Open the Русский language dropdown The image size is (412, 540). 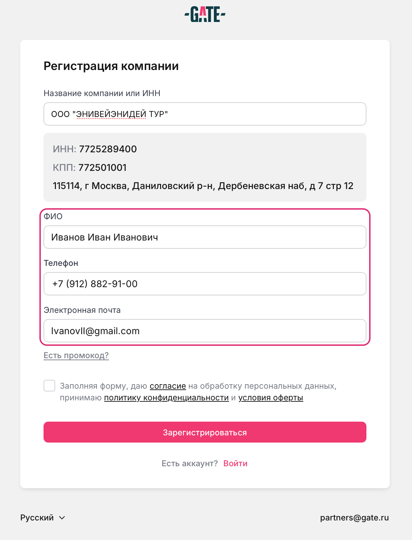[x=37, y=518]
